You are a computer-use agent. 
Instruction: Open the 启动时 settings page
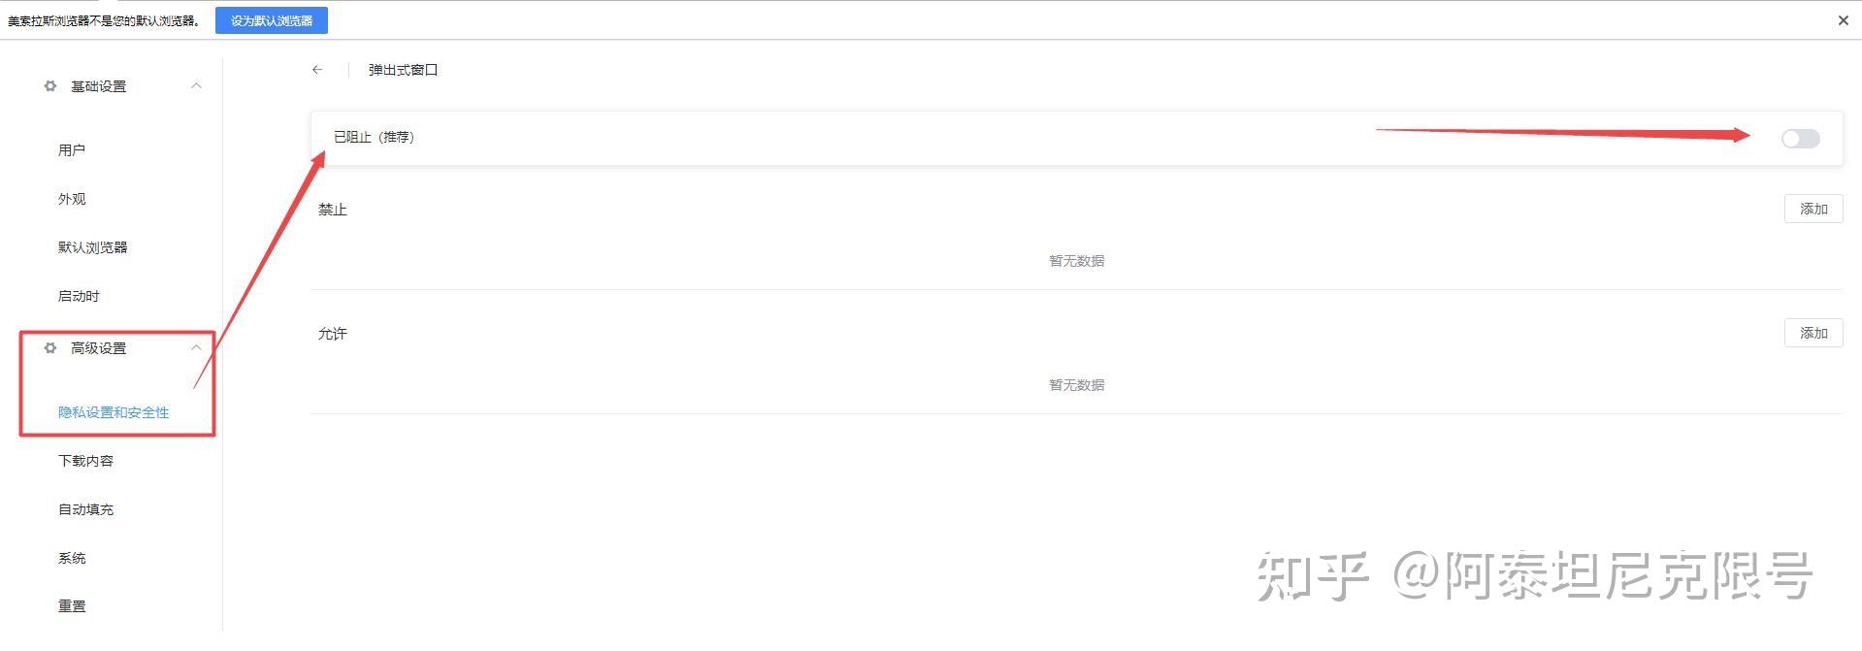point(79,296)
